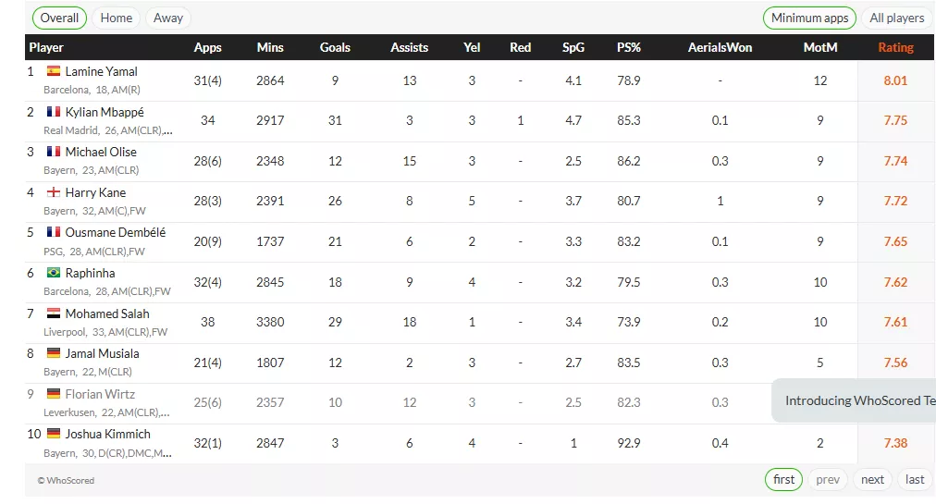Select the Overall filter option

(x=59, y=18)
